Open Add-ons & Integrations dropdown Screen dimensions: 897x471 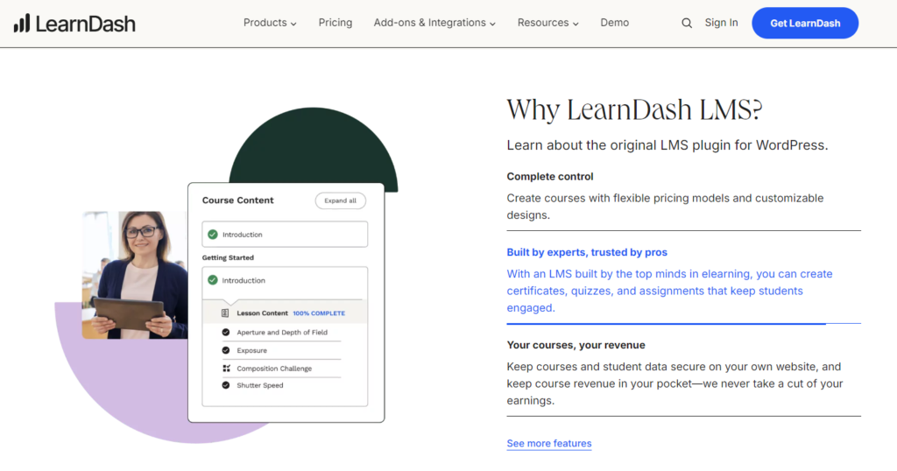click(x=434, y=23)
